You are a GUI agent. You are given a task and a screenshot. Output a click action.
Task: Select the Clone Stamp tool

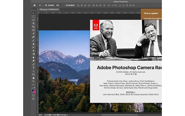[x=34, y=44]
